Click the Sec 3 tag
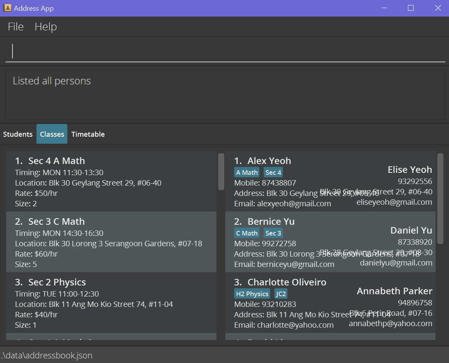449x363 pixels. 273,233
